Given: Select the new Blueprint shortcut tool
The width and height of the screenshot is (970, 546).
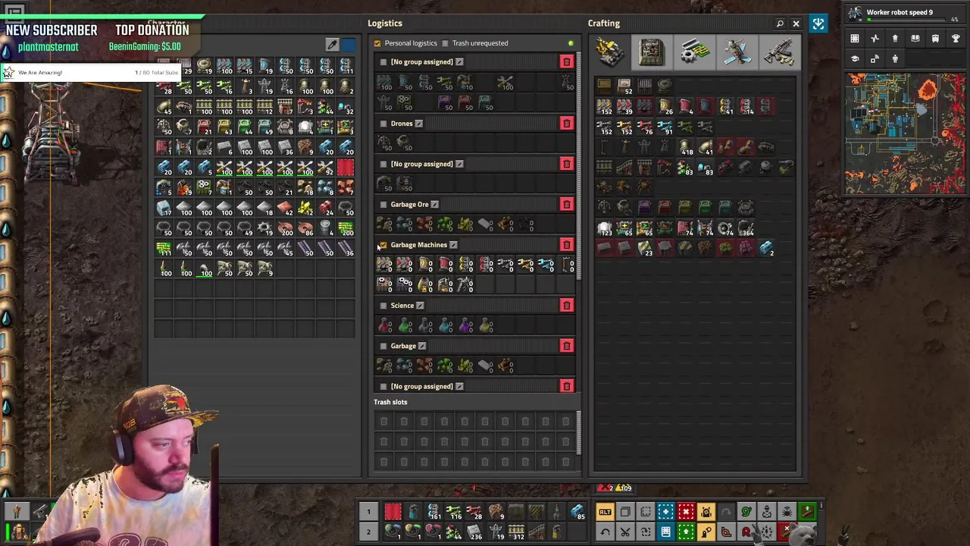Looking at the screenshot, I should [x=665, y=513].
